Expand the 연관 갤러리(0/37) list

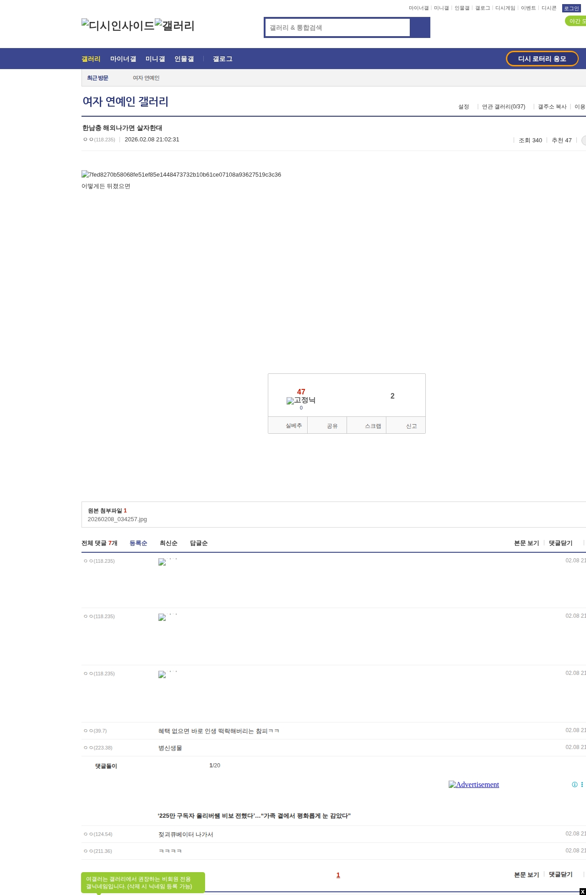[x=503, y=107]
